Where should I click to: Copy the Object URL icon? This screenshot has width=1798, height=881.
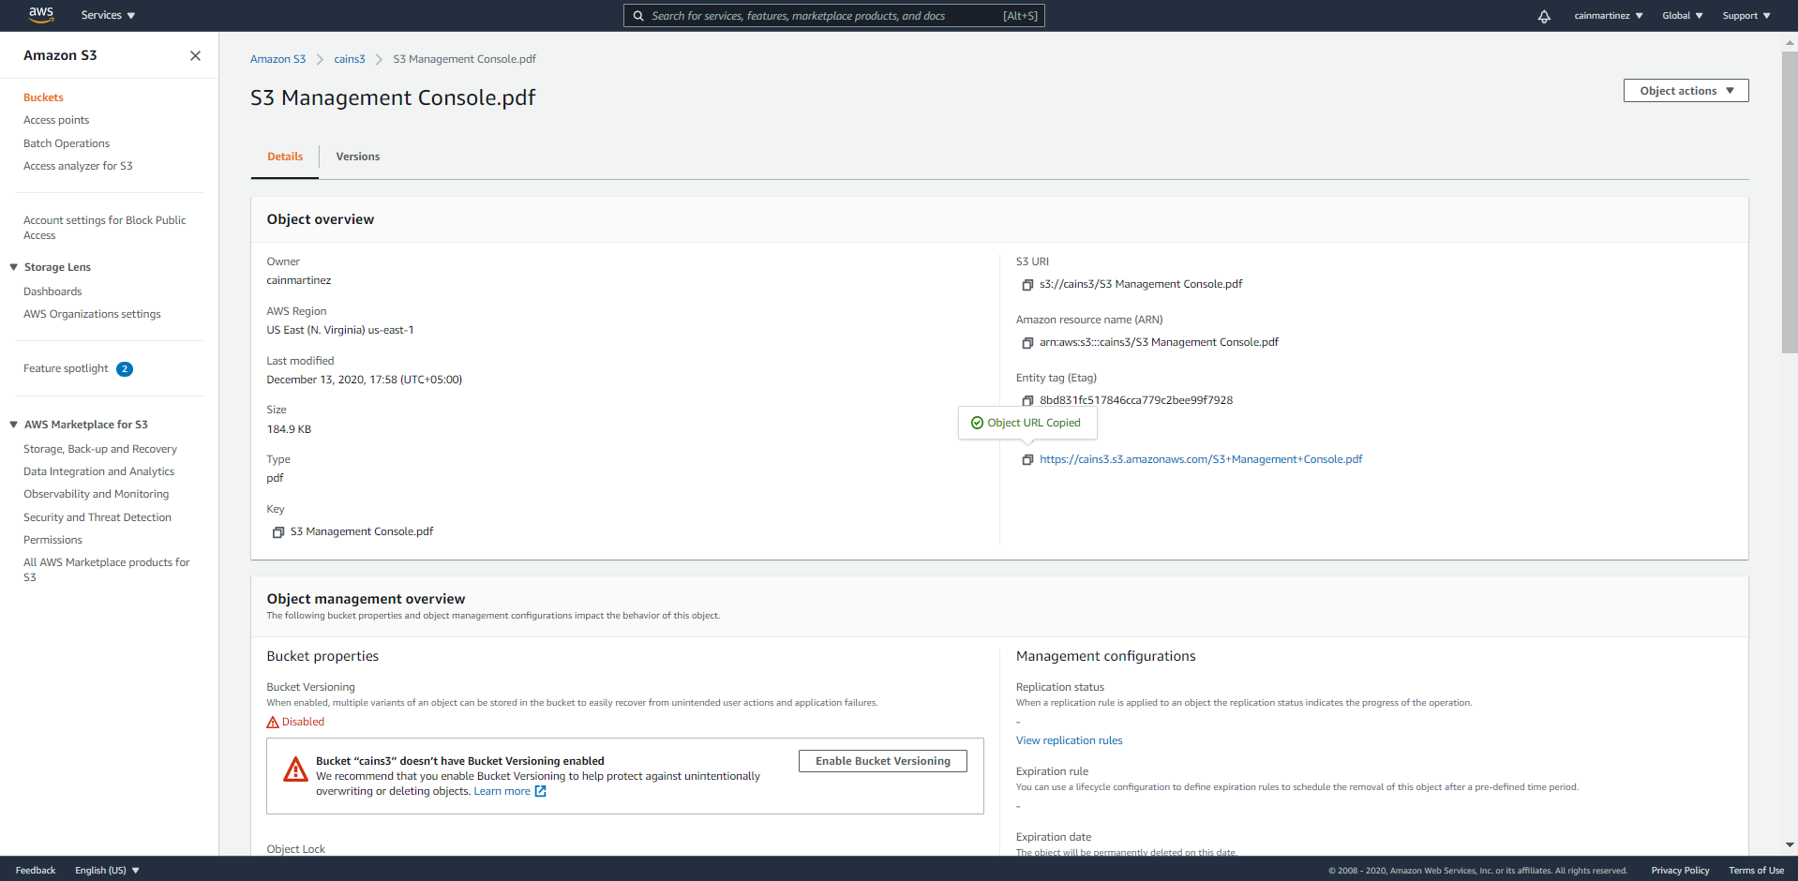tap(1027, 460)
